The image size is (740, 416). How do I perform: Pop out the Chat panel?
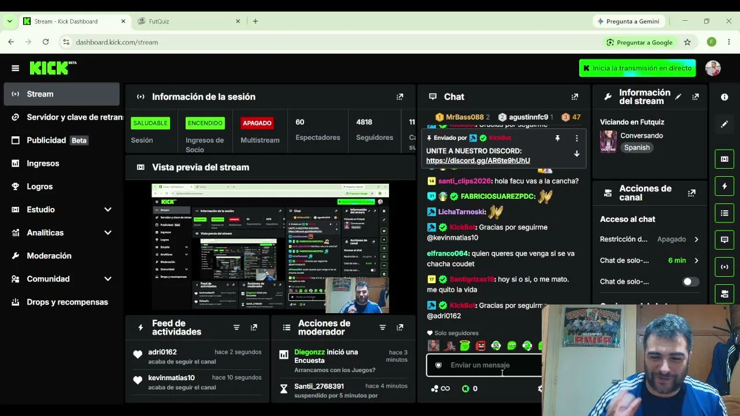tap(575, 97)
